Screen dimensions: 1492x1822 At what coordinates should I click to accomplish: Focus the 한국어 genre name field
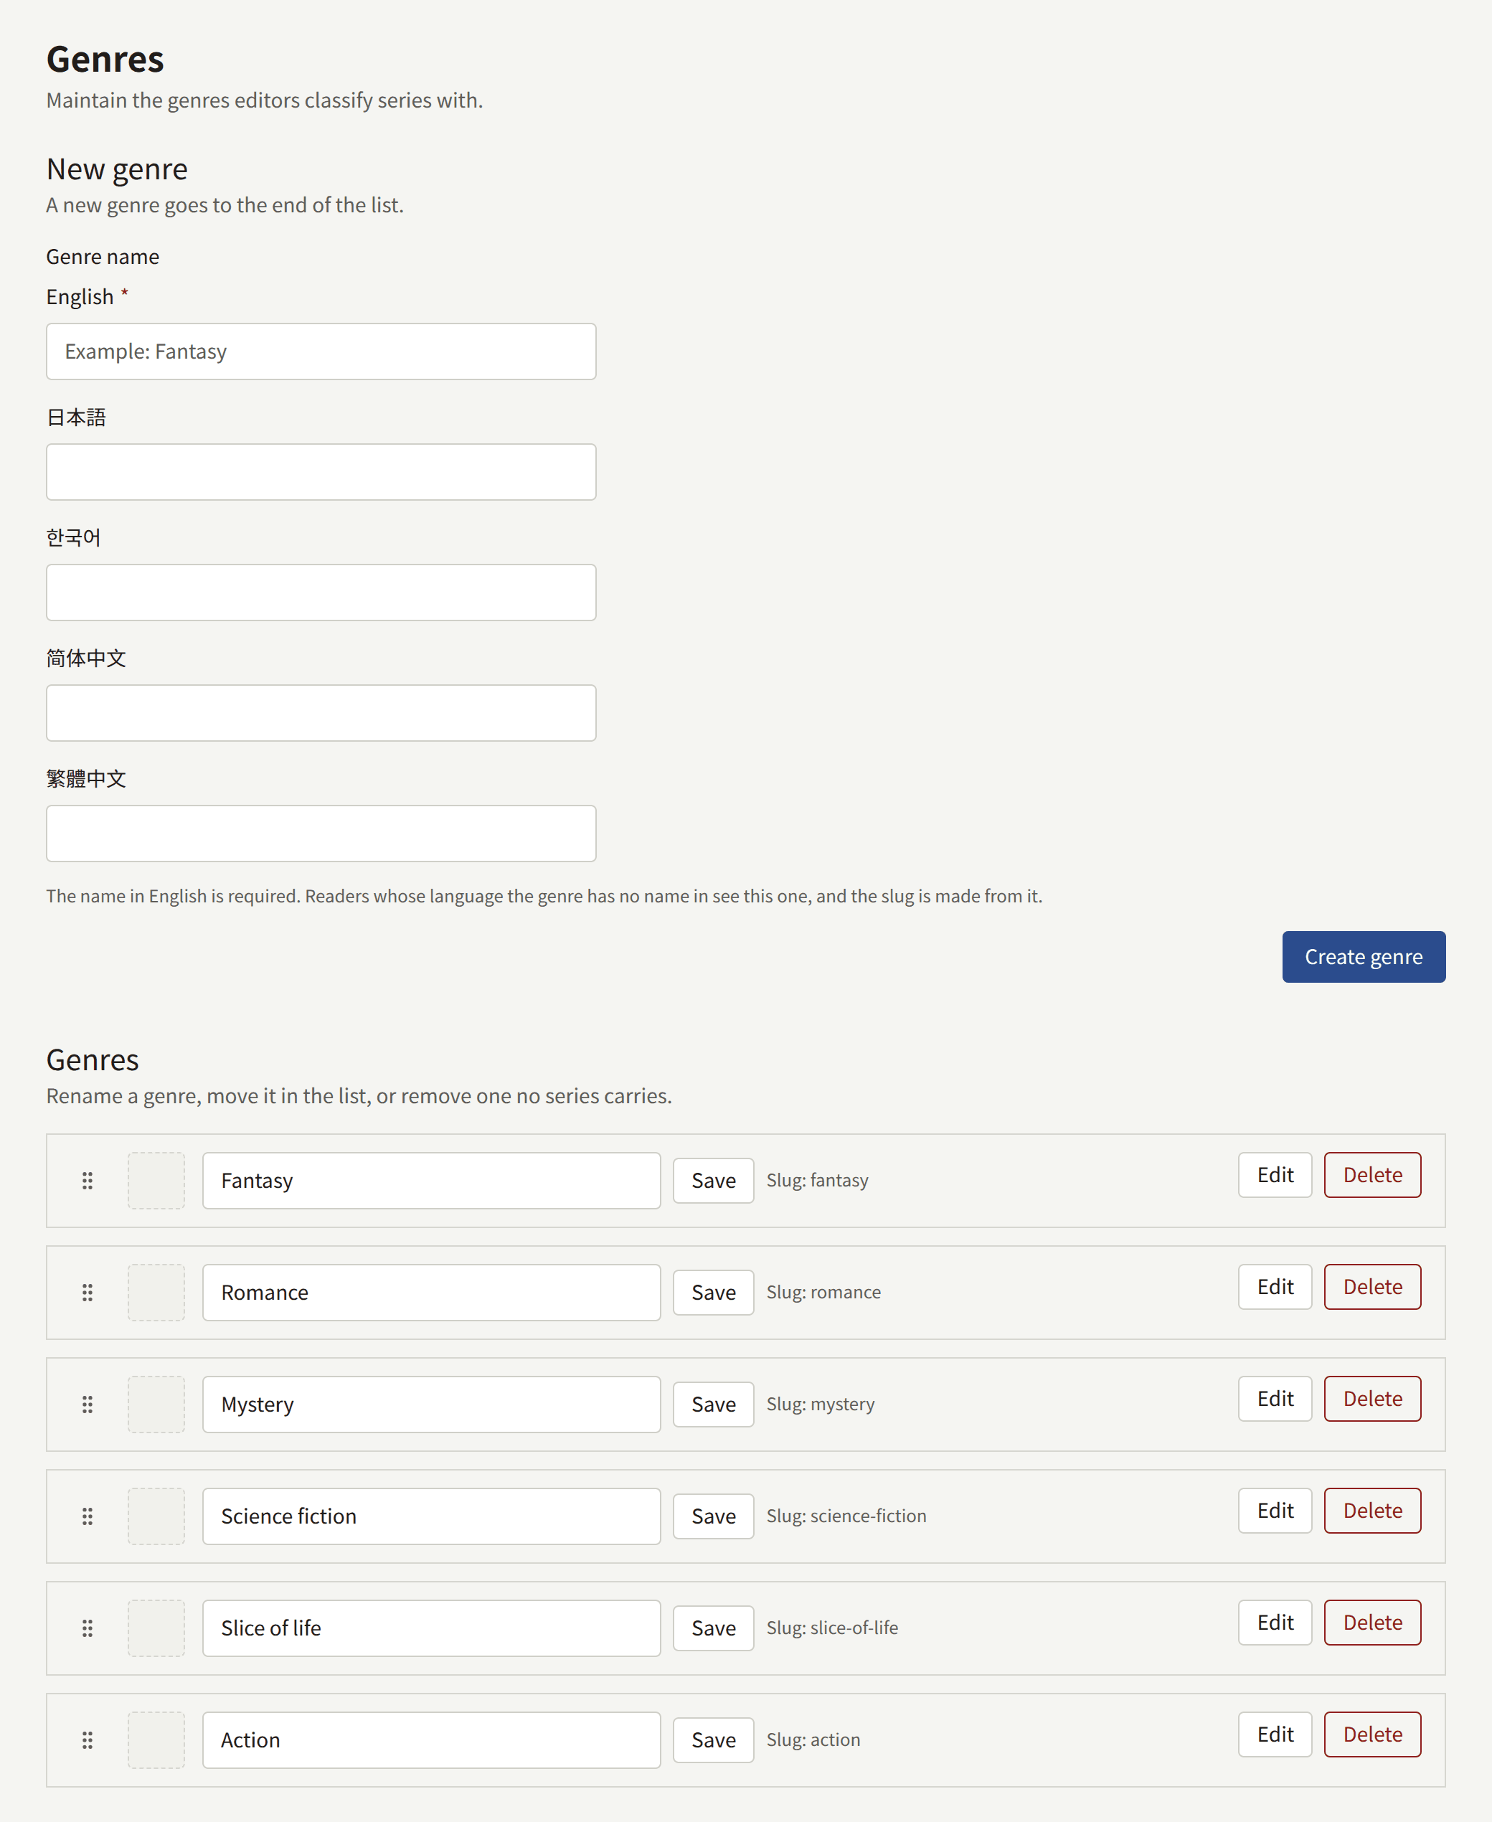[x=321, y=593]
